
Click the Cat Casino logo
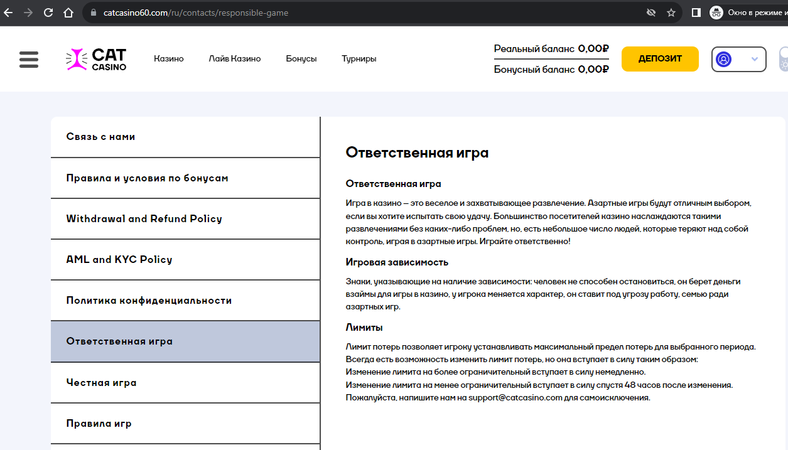point(96,59)
